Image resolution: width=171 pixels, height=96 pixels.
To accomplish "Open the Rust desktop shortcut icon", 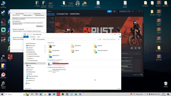I will click(x=10, y=57).
